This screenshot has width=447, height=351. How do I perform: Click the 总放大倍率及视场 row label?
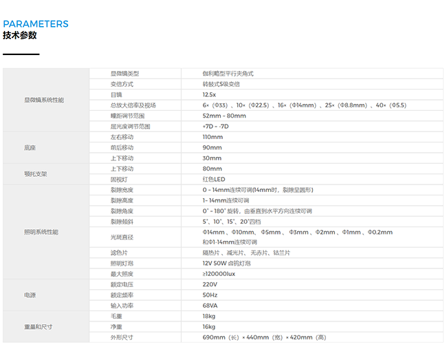(133, 105)
